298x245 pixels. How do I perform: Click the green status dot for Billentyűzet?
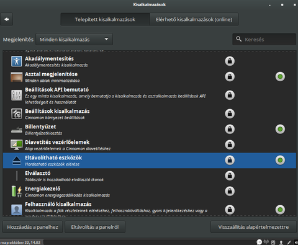point(280,129)
